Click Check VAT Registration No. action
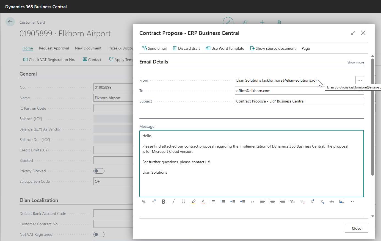Image resolution: width=381 pixels, height=241 pixels. tap(49, 60)
